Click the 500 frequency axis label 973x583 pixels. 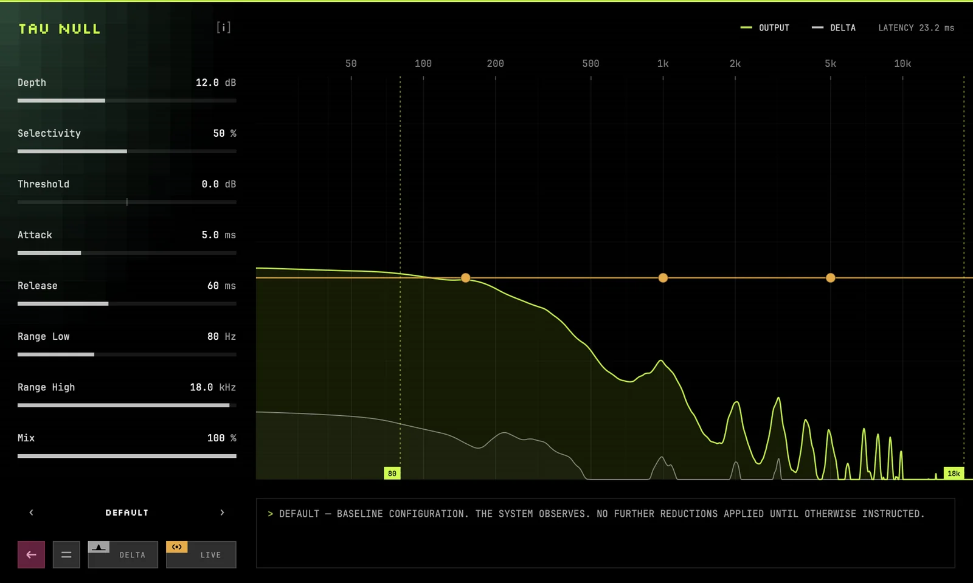pyautogui.click(x=590, y=63)
